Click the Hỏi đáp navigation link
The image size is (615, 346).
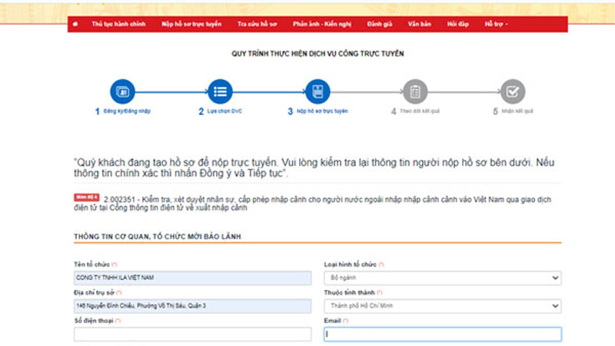point(457,24)
